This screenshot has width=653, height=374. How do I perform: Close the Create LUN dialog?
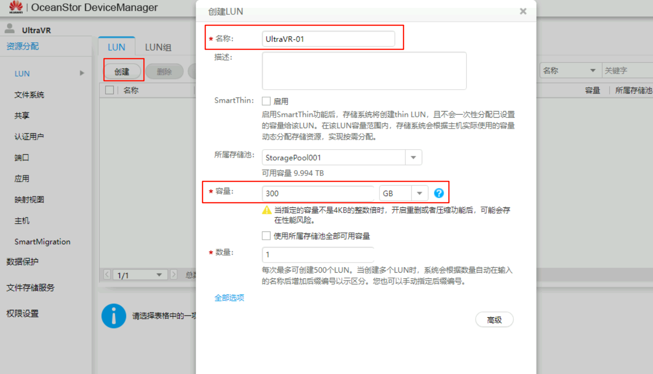[x=523, y=11]
